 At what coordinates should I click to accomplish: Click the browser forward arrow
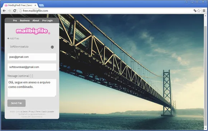click(9, 11)
